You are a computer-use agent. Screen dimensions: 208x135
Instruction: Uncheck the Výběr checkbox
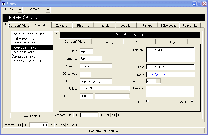192,101
